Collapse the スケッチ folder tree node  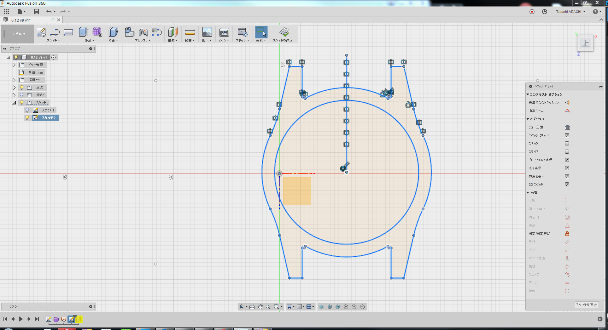point(14,103)
